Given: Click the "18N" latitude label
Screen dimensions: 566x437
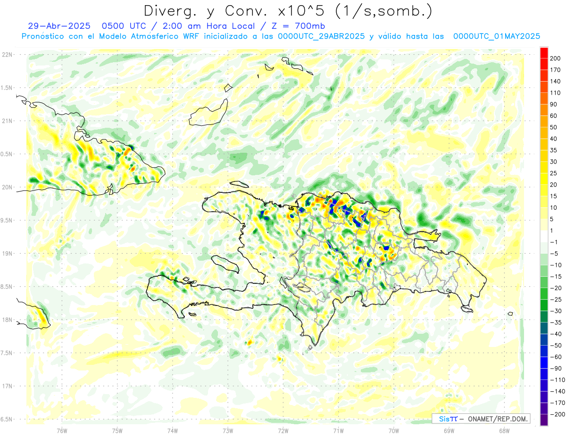Looking at the screenshot, I should pos(7,320).
